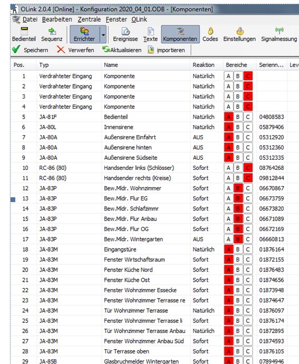This screenshot has width=299, height=364.
Task: Select name Bew.Mldr. Flur OG
Action: coord(126,229)
